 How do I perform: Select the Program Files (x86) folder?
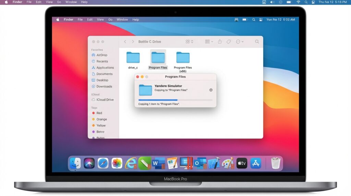(183, 58)
